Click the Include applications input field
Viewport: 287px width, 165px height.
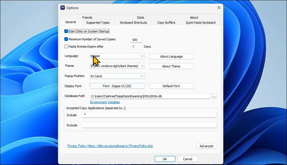tap(149, 115)
